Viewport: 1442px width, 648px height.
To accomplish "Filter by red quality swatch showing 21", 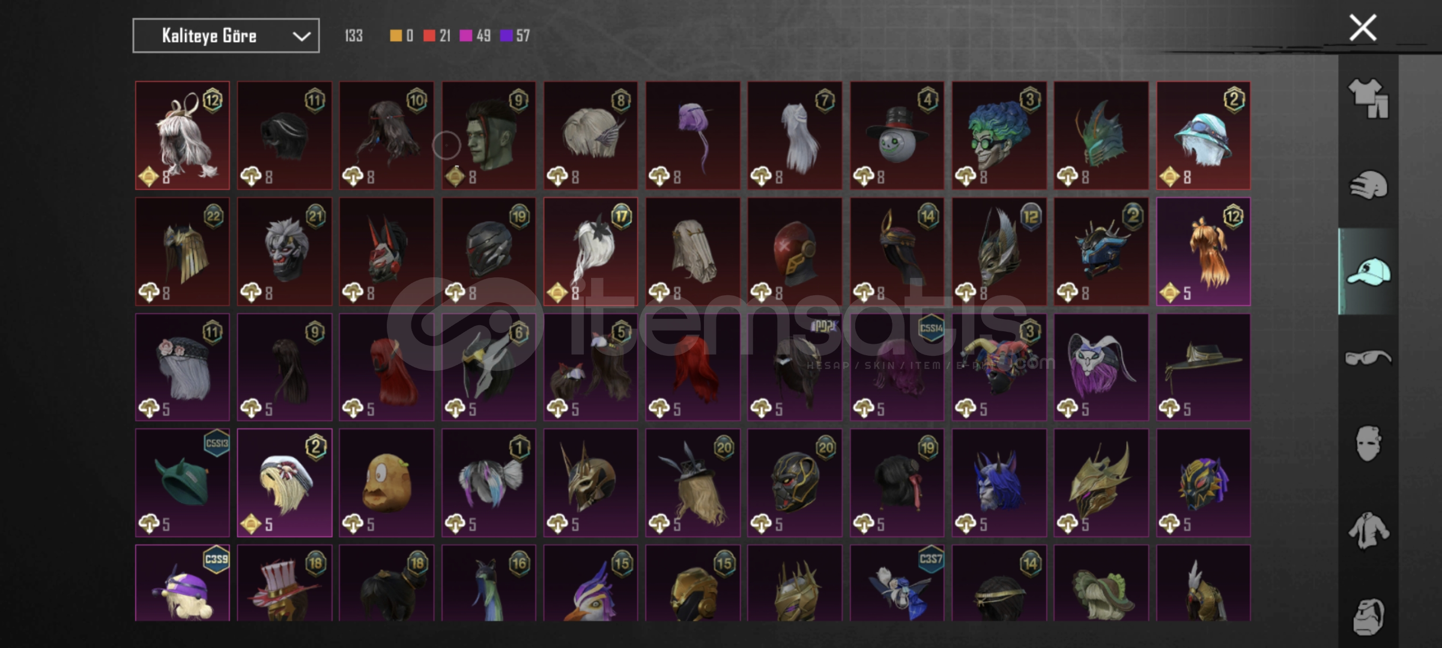I will pyautogui.click(x=437, y=36).
